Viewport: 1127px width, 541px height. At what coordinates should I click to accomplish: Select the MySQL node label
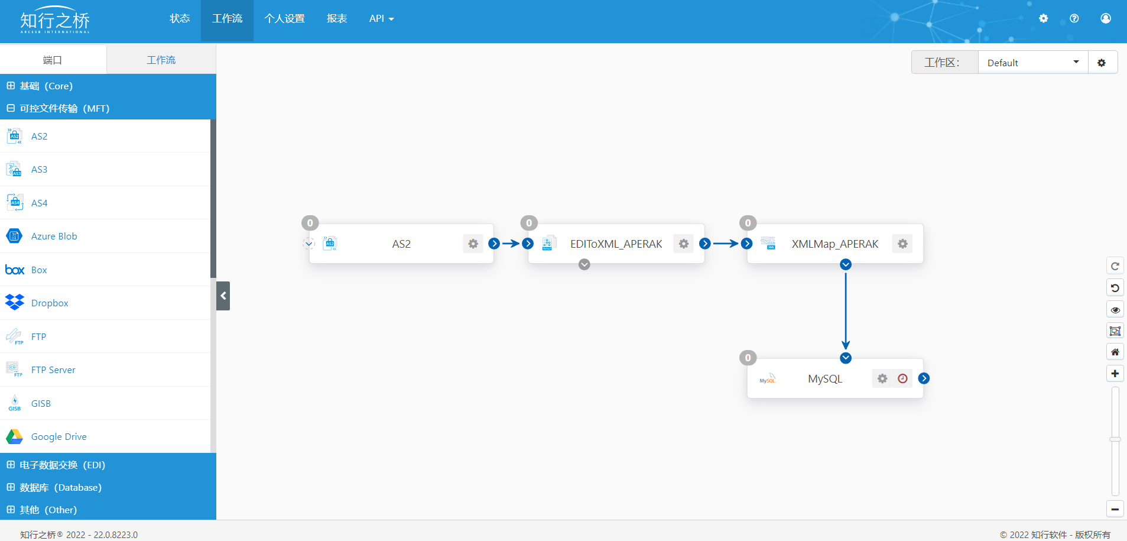(825, 378)
